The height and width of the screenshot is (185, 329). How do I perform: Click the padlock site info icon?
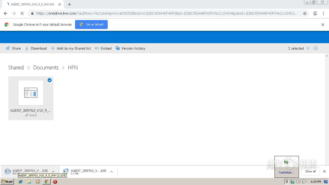[x=32, y=13]
